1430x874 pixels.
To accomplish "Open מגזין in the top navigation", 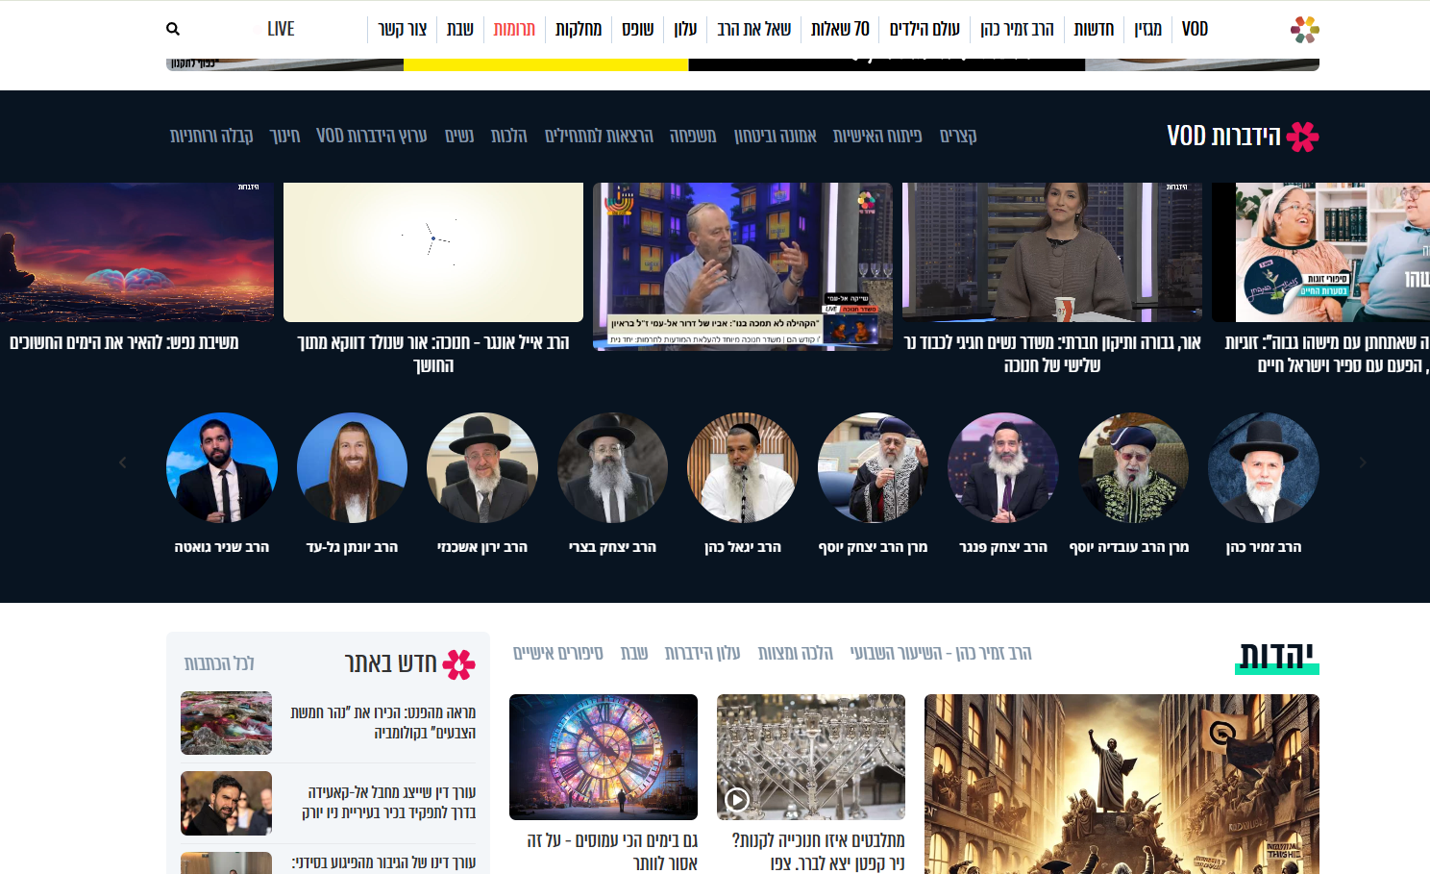I will (x=1147, y=29).
